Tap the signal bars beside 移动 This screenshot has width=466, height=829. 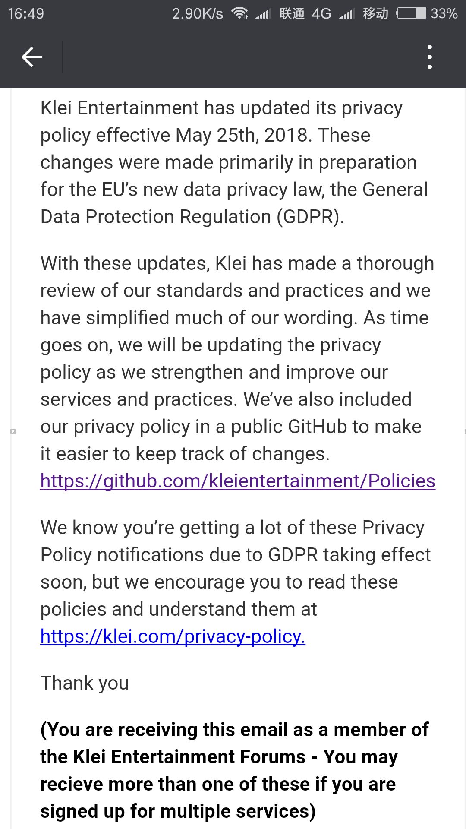(x=346, y=14)
